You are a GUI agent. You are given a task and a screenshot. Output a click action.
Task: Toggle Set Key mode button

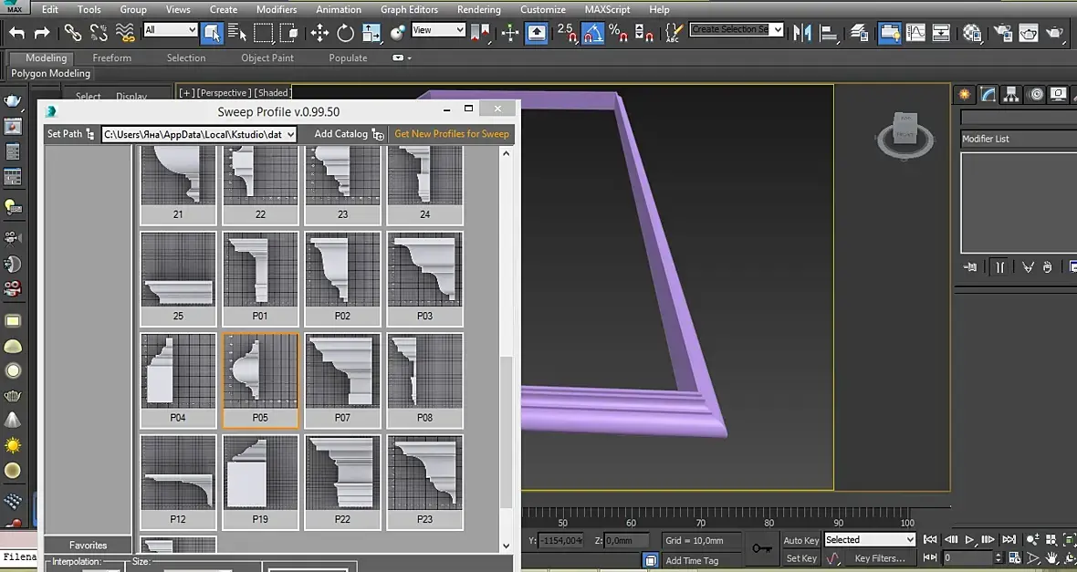[801, 558]
